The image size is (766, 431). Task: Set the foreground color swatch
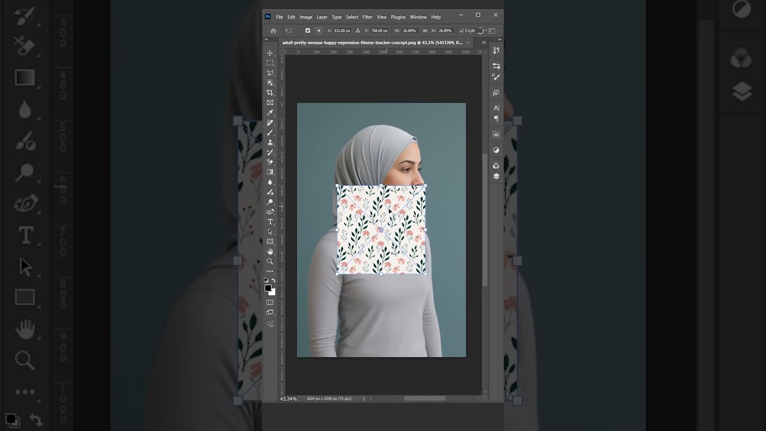268,288
